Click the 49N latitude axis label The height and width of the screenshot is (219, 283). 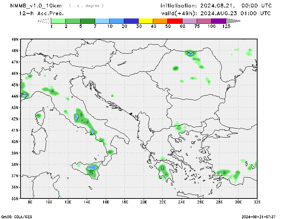click(x=15, y=39)
